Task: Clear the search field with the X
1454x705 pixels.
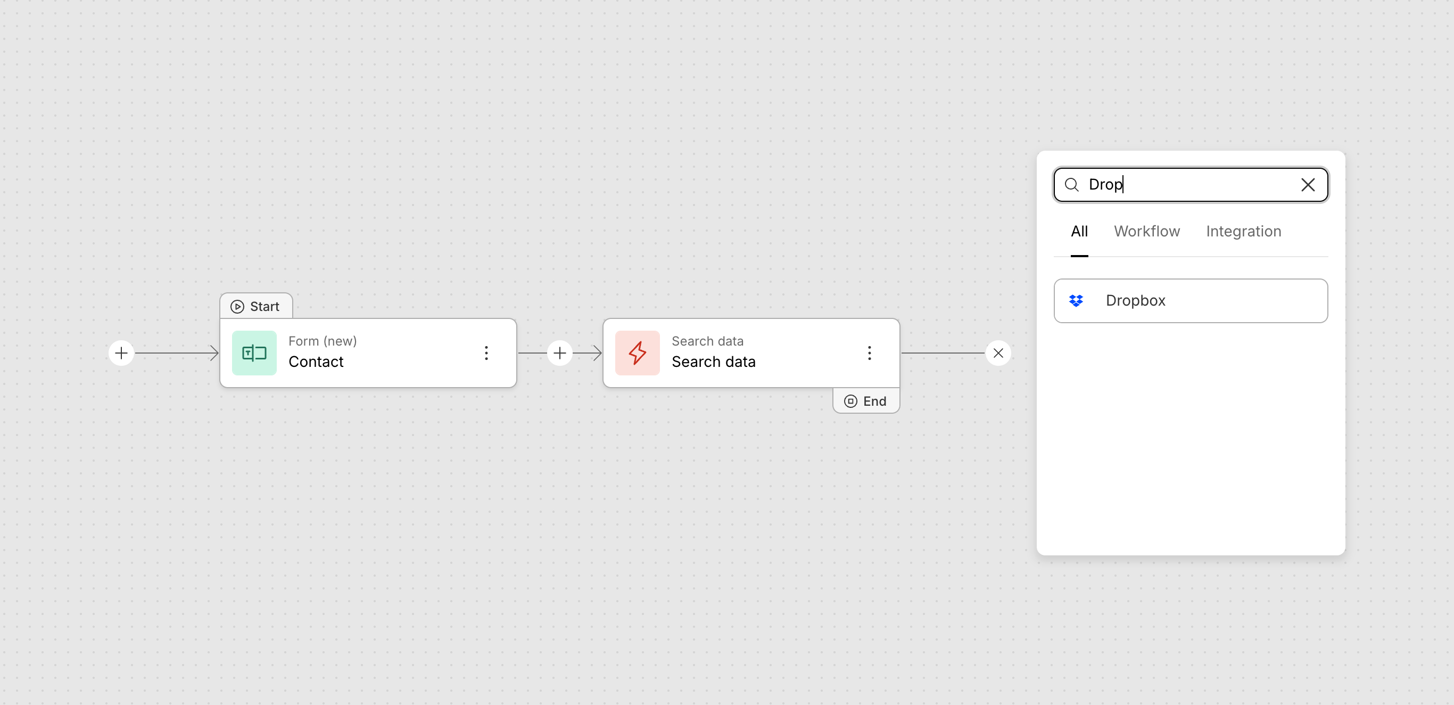Action: point(1308,185)
